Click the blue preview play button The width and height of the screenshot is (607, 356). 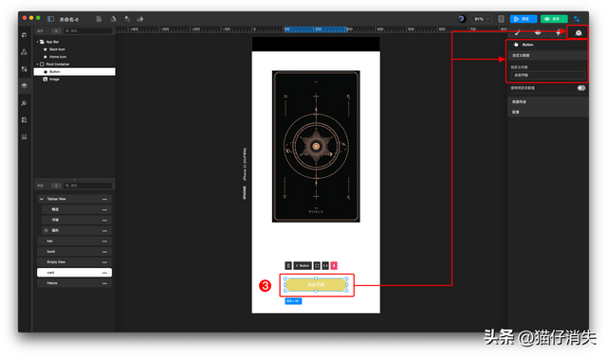(x=523, y=19)
